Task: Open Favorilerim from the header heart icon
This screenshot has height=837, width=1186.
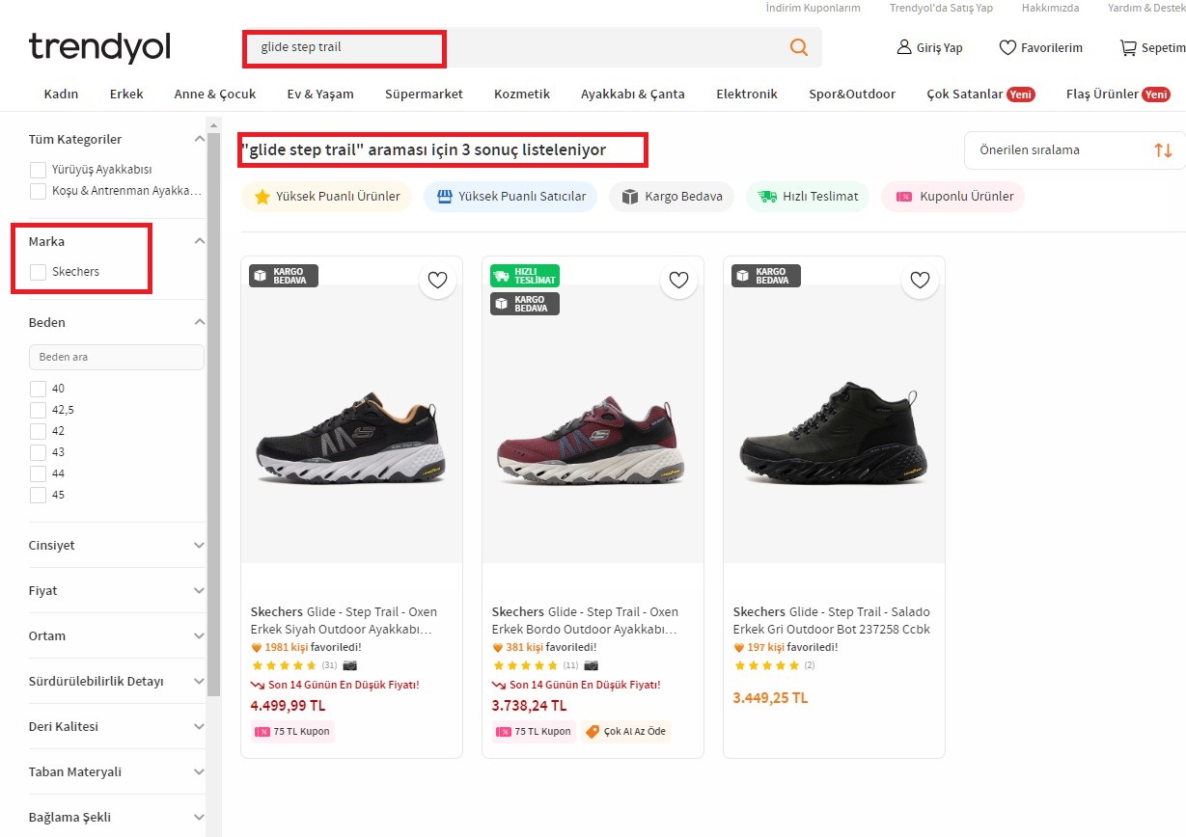Action: pos(1007,47)
